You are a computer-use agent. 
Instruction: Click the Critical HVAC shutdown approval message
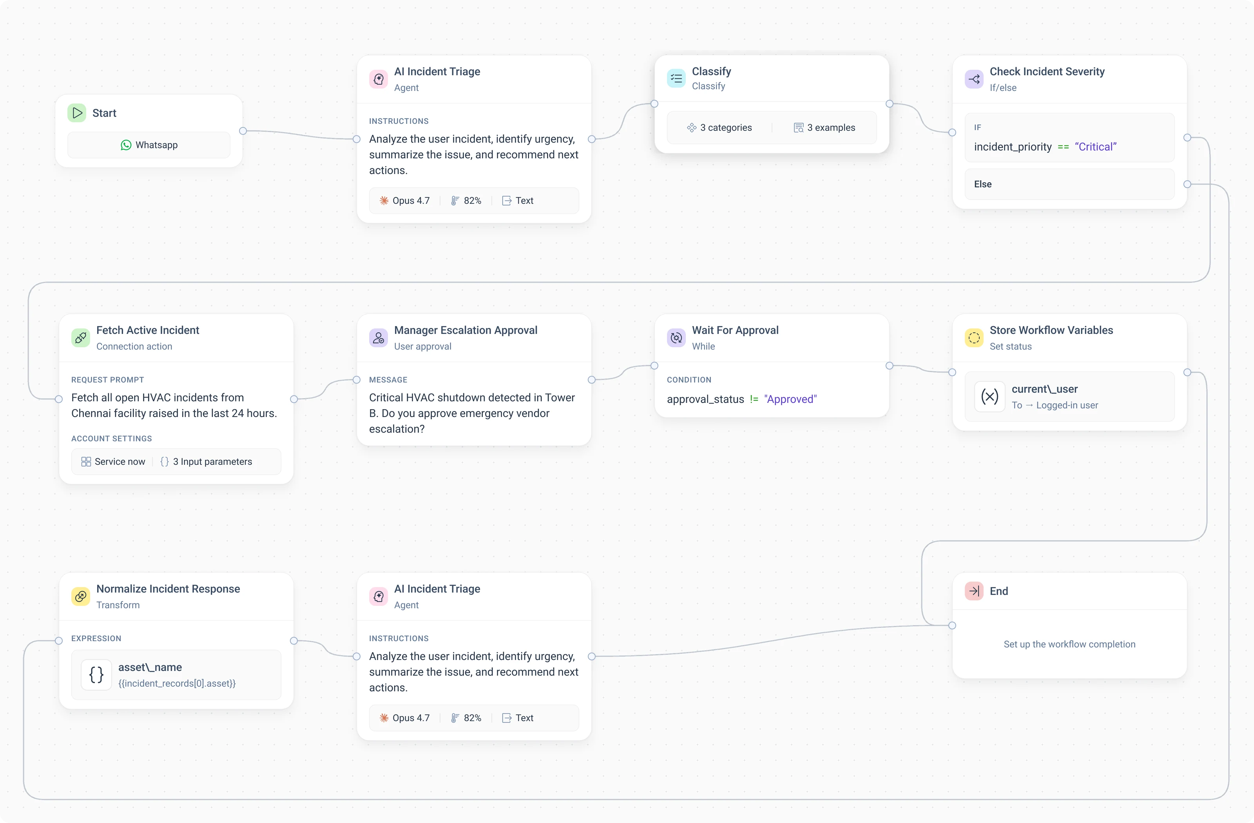tap(471, 413)
